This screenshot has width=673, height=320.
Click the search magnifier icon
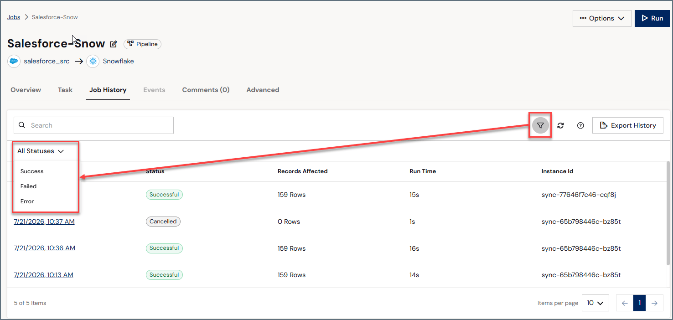(x=22, y=125)
